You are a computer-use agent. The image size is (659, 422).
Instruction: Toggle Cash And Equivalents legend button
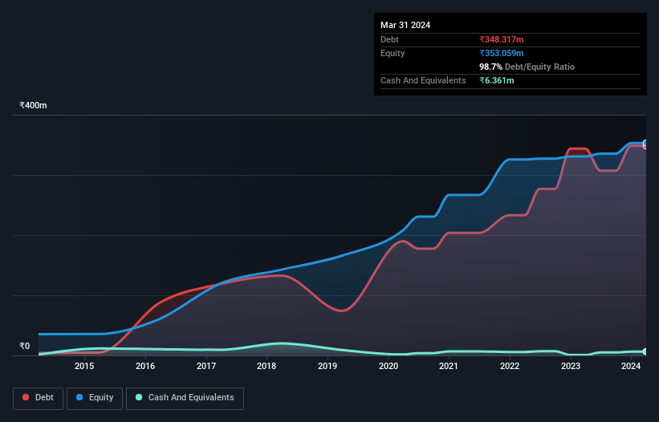pyautogui.click(x=185, y=398)
